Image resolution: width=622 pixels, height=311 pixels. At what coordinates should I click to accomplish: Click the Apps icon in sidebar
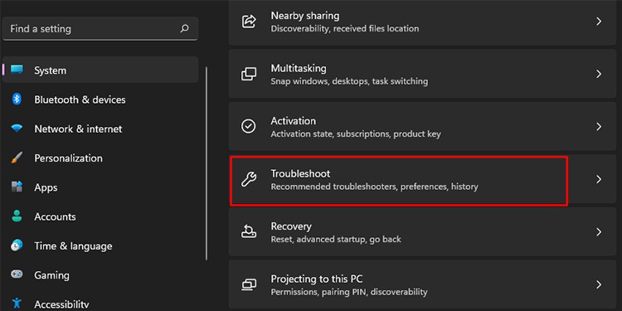[x=17, y=187]
